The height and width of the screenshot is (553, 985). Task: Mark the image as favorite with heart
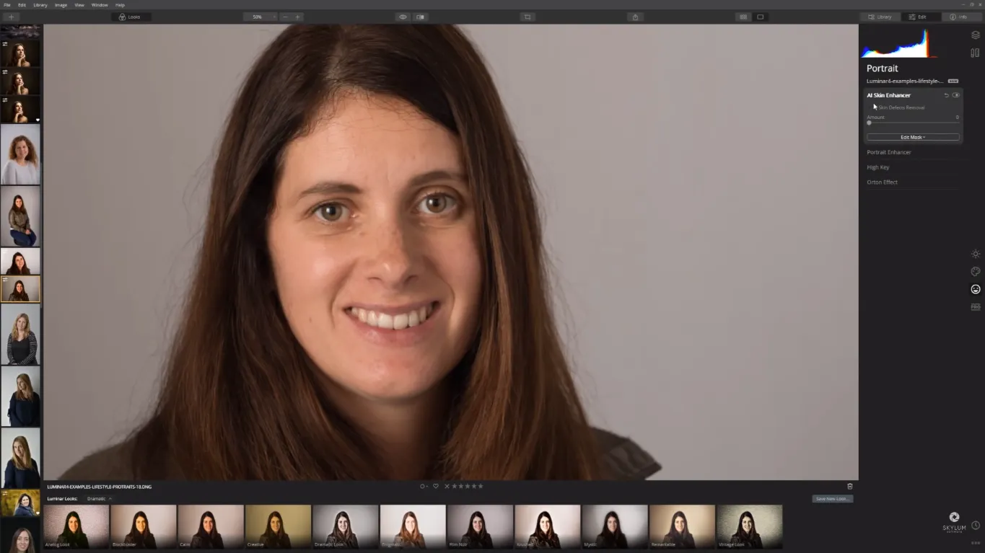(x=435, y=487)
